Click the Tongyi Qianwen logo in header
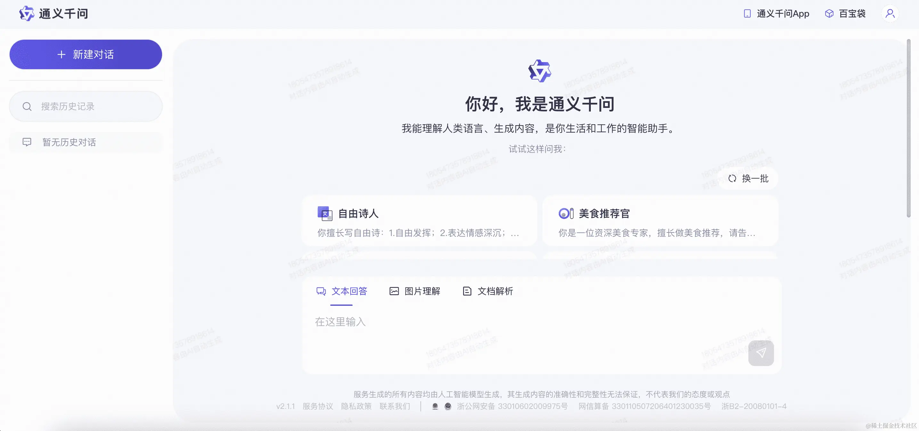Viewport: 919px width, 431px height. 26,13
